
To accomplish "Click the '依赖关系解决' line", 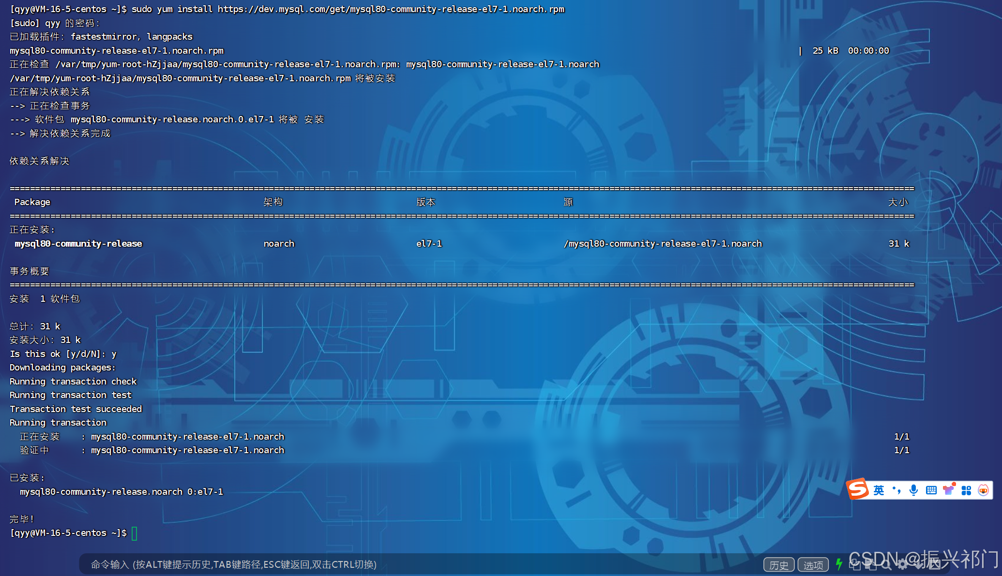I will [x=40, y=161].
